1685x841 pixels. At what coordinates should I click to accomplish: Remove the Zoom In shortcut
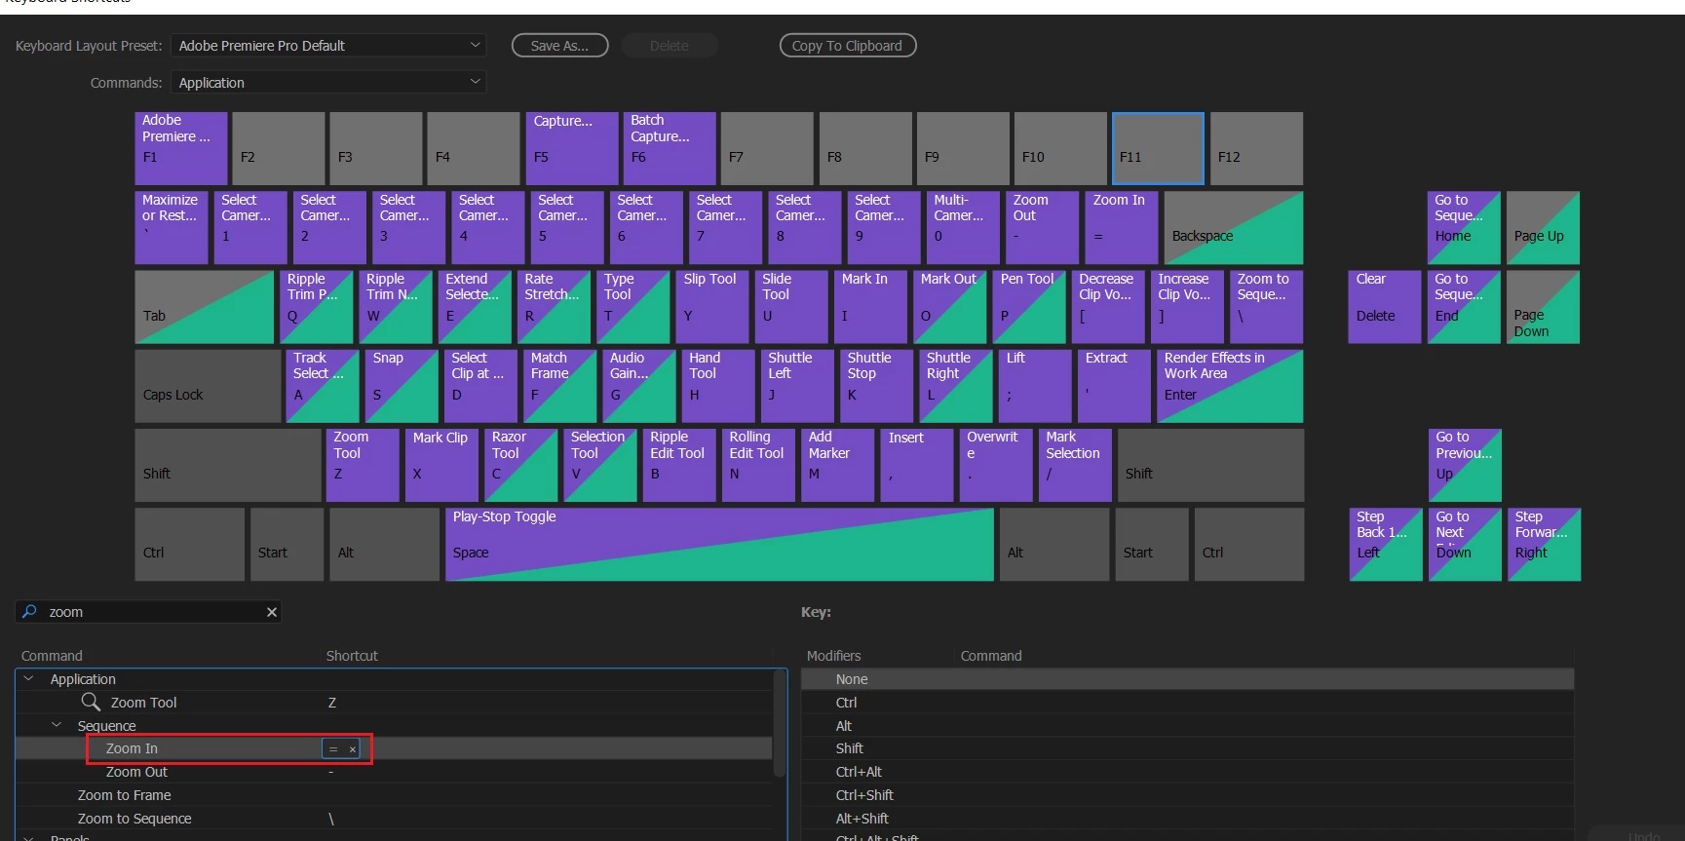pyautogui.click(x=353, y=748)
